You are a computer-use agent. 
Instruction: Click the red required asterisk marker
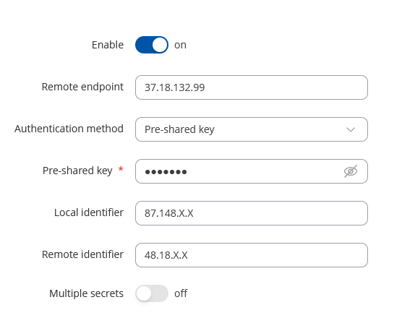point(121,169)
